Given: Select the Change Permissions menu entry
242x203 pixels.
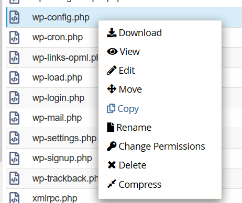Looking at the screenshot, I should point(162,146).
